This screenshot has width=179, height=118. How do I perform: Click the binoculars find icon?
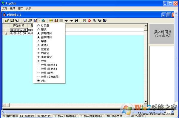(76, 21)
